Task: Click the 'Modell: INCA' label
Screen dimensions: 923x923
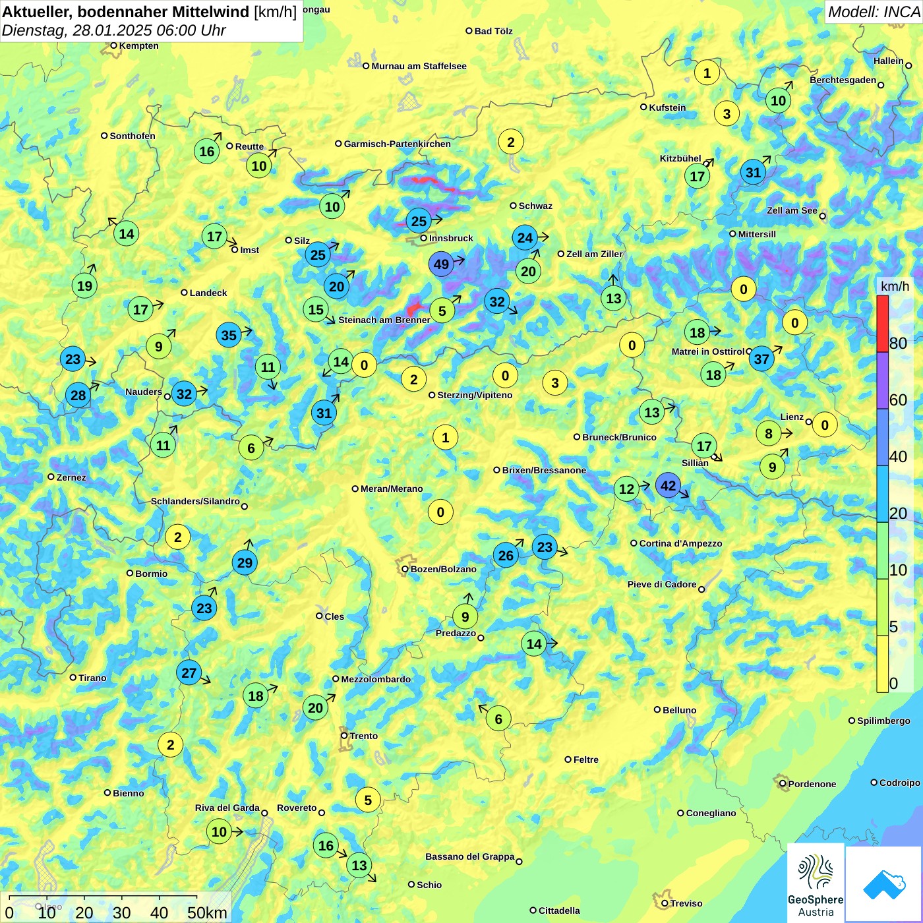Action: 874,12
